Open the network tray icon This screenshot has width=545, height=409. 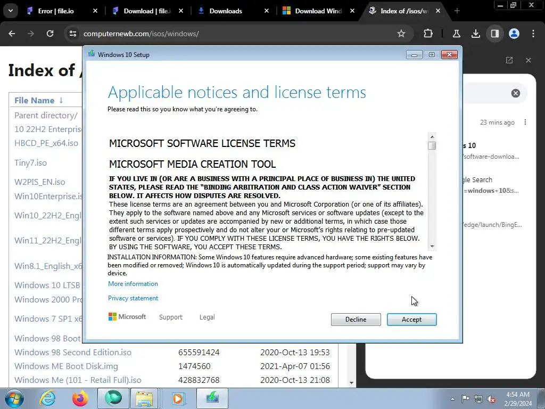pos(478,399)
